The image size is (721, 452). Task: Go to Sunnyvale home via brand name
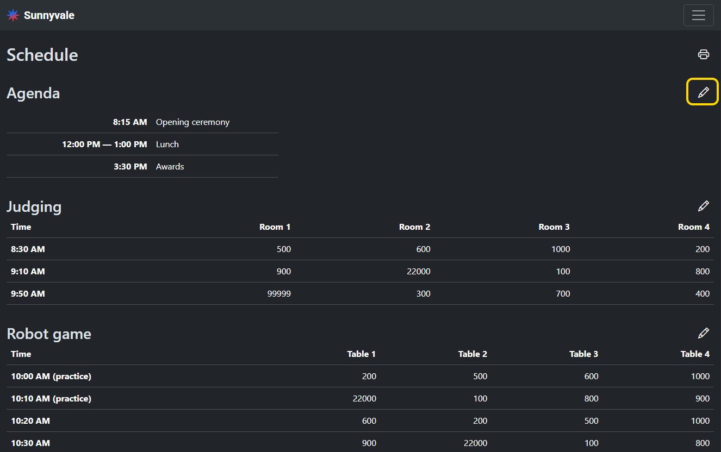pyautogui.click(x=49, y=15)
